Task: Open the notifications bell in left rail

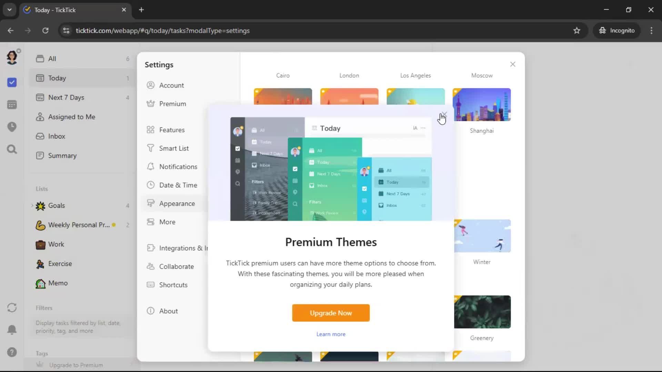Action: (x=12, y=330)
